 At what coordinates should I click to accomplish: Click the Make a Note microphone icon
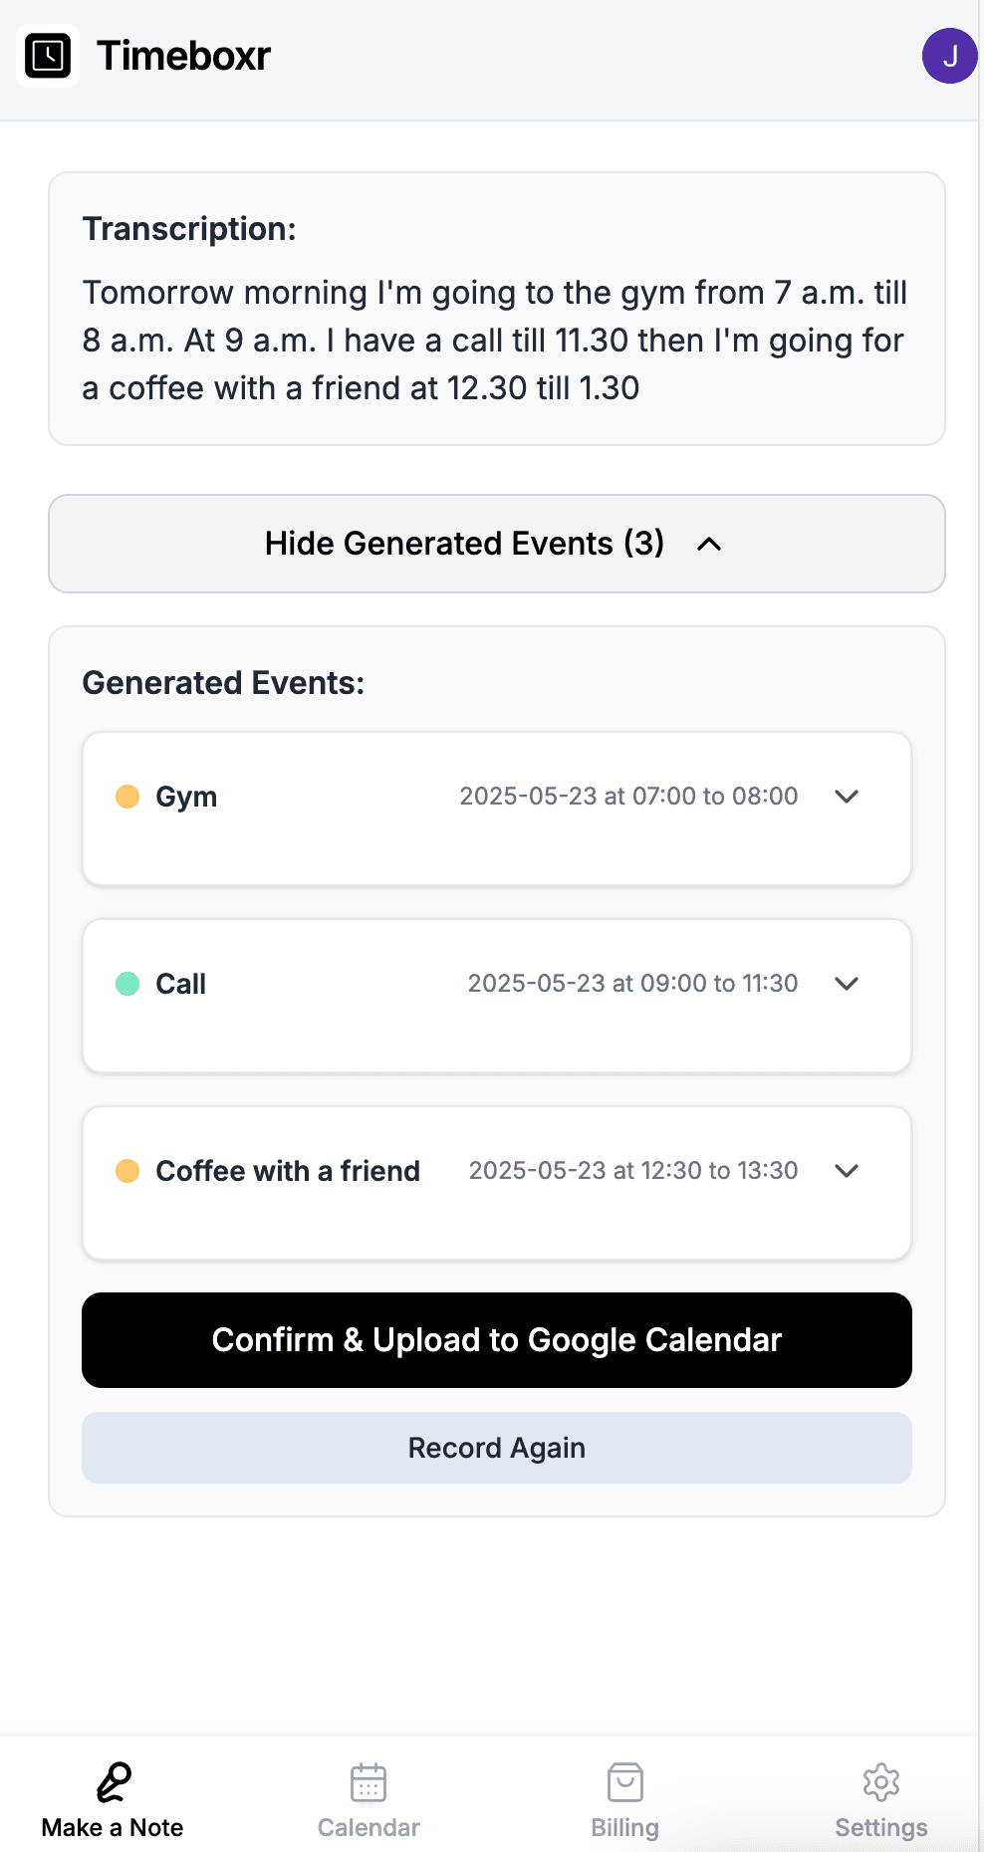[114, 1782]
